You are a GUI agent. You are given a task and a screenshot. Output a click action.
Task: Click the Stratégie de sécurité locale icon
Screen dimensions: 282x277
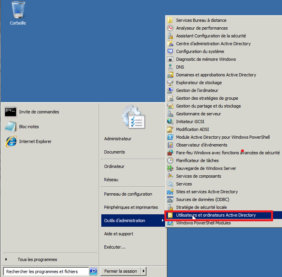tap(170, 207)
